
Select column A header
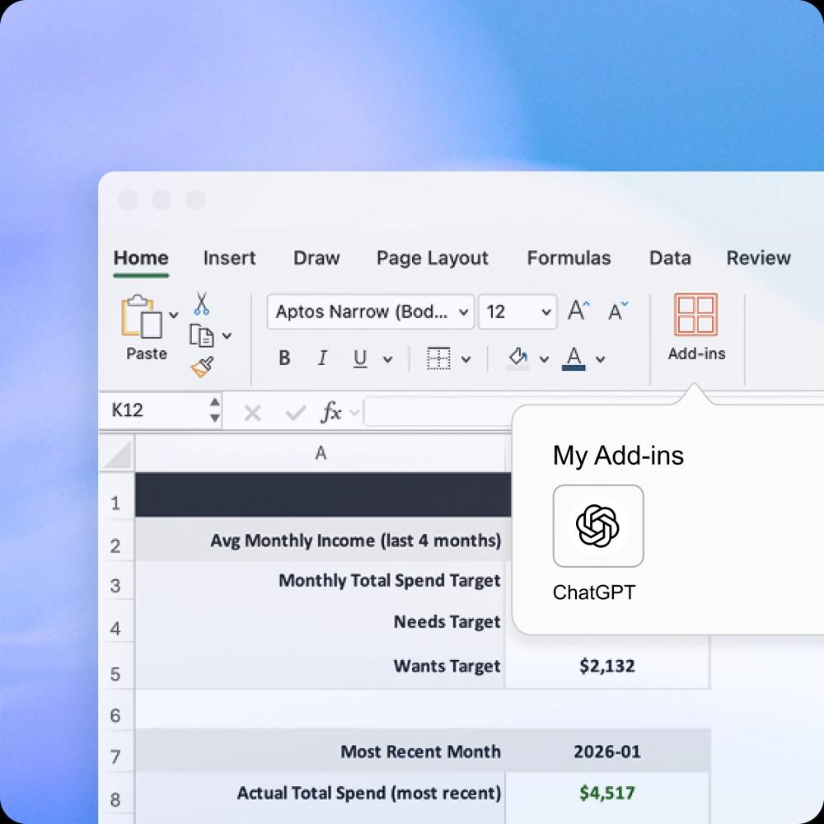click(x=321, y=453)
